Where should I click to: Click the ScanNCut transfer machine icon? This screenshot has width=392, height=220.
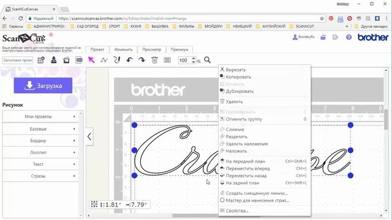pyautogui.click(x=79, y=60)
